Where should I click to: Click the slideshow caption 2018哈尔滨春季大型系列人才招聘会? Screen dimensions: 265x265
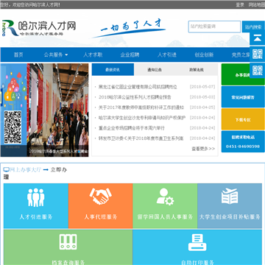click(x=58, y=152)
